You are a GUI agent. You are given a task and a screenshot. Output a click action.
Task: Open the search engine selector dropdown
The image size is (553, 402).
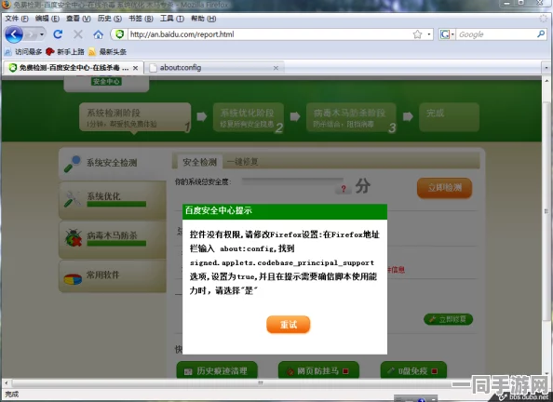click(x=447, y=34)
